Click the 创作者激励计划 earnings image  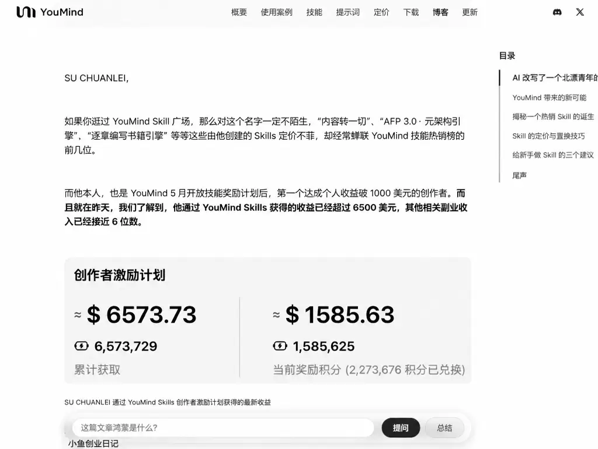pyautogui.click(x=267, y=320)
